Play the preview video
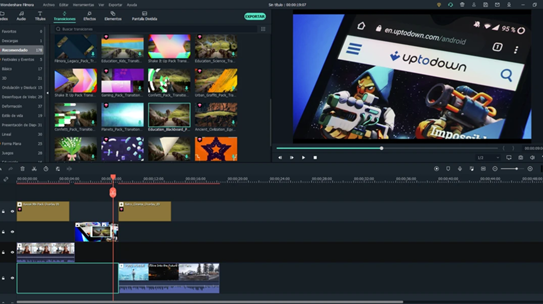Screen dimensions: 543x304 tap(304, 157)
